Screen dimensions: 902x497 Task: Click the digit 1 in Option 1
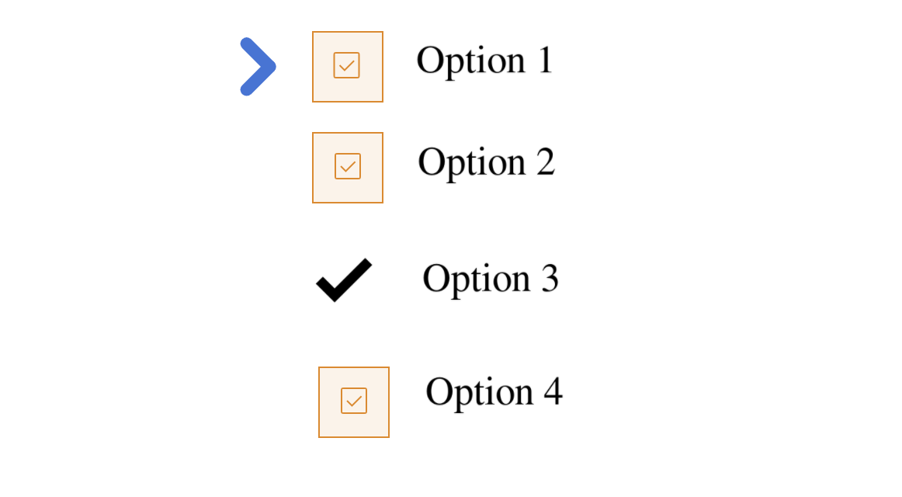coord(545,60)
